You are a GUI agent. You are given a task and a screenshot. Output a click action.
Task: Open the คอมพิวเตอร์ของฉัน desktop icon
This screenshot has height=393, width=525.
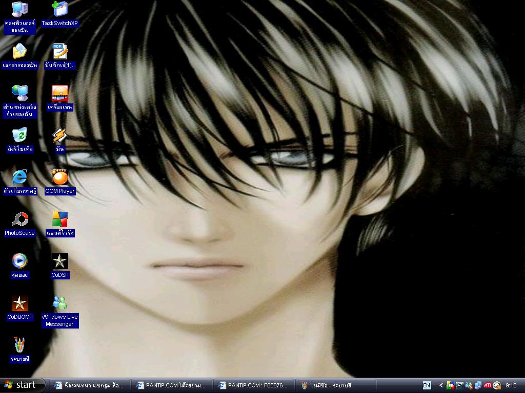click(x=20, y=17)
